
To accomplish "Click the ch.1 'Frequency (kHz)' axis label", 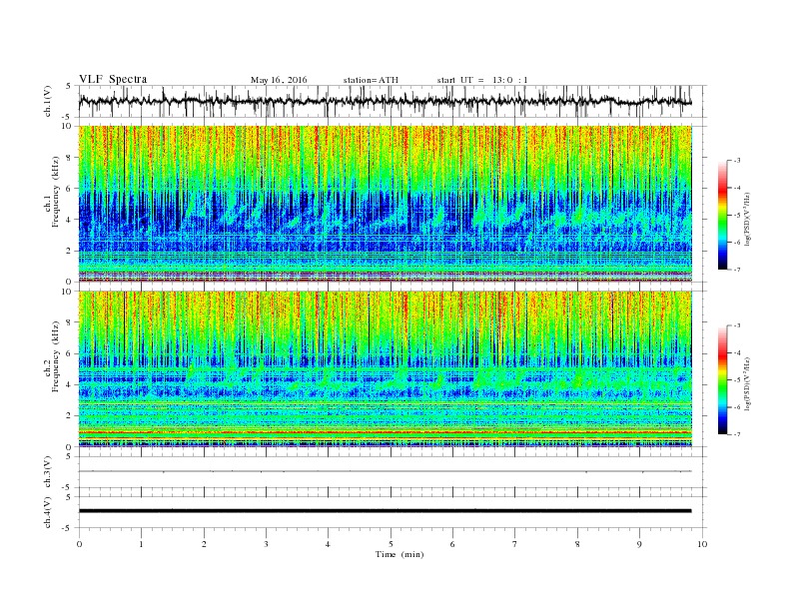I will (x=56, y=192).
